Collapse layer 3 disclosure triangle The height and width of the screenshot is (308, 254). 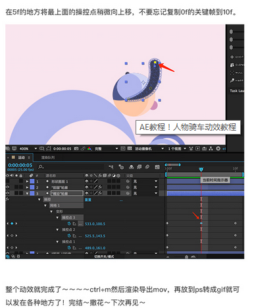(27, 193)
